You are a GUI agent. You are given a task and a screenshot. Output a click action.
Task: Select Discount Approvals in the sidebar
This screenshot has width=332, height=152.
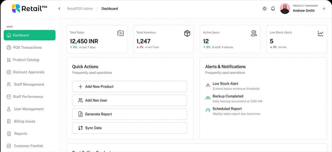click(29, 72)
